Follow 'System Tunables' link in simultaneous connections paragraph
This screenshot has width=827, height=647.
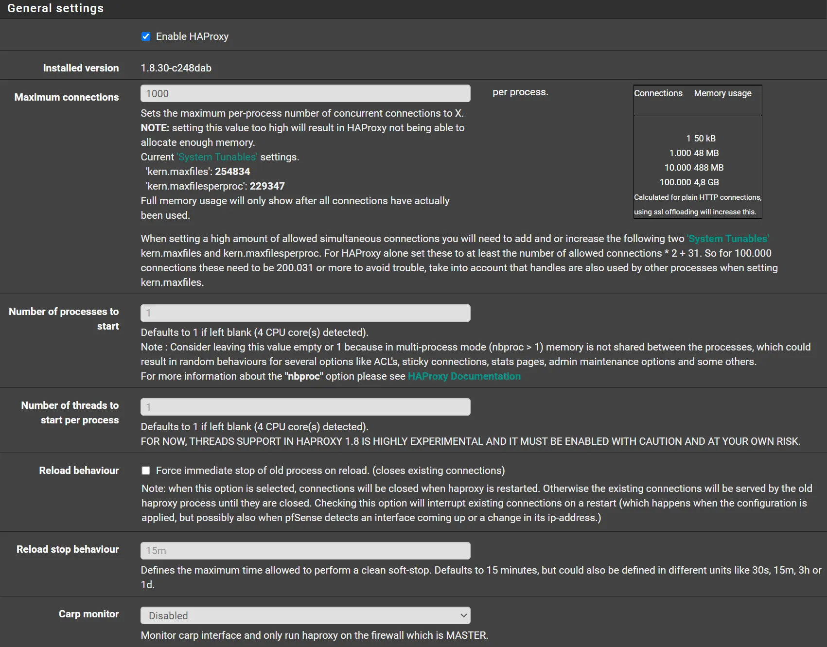point(727,239)
